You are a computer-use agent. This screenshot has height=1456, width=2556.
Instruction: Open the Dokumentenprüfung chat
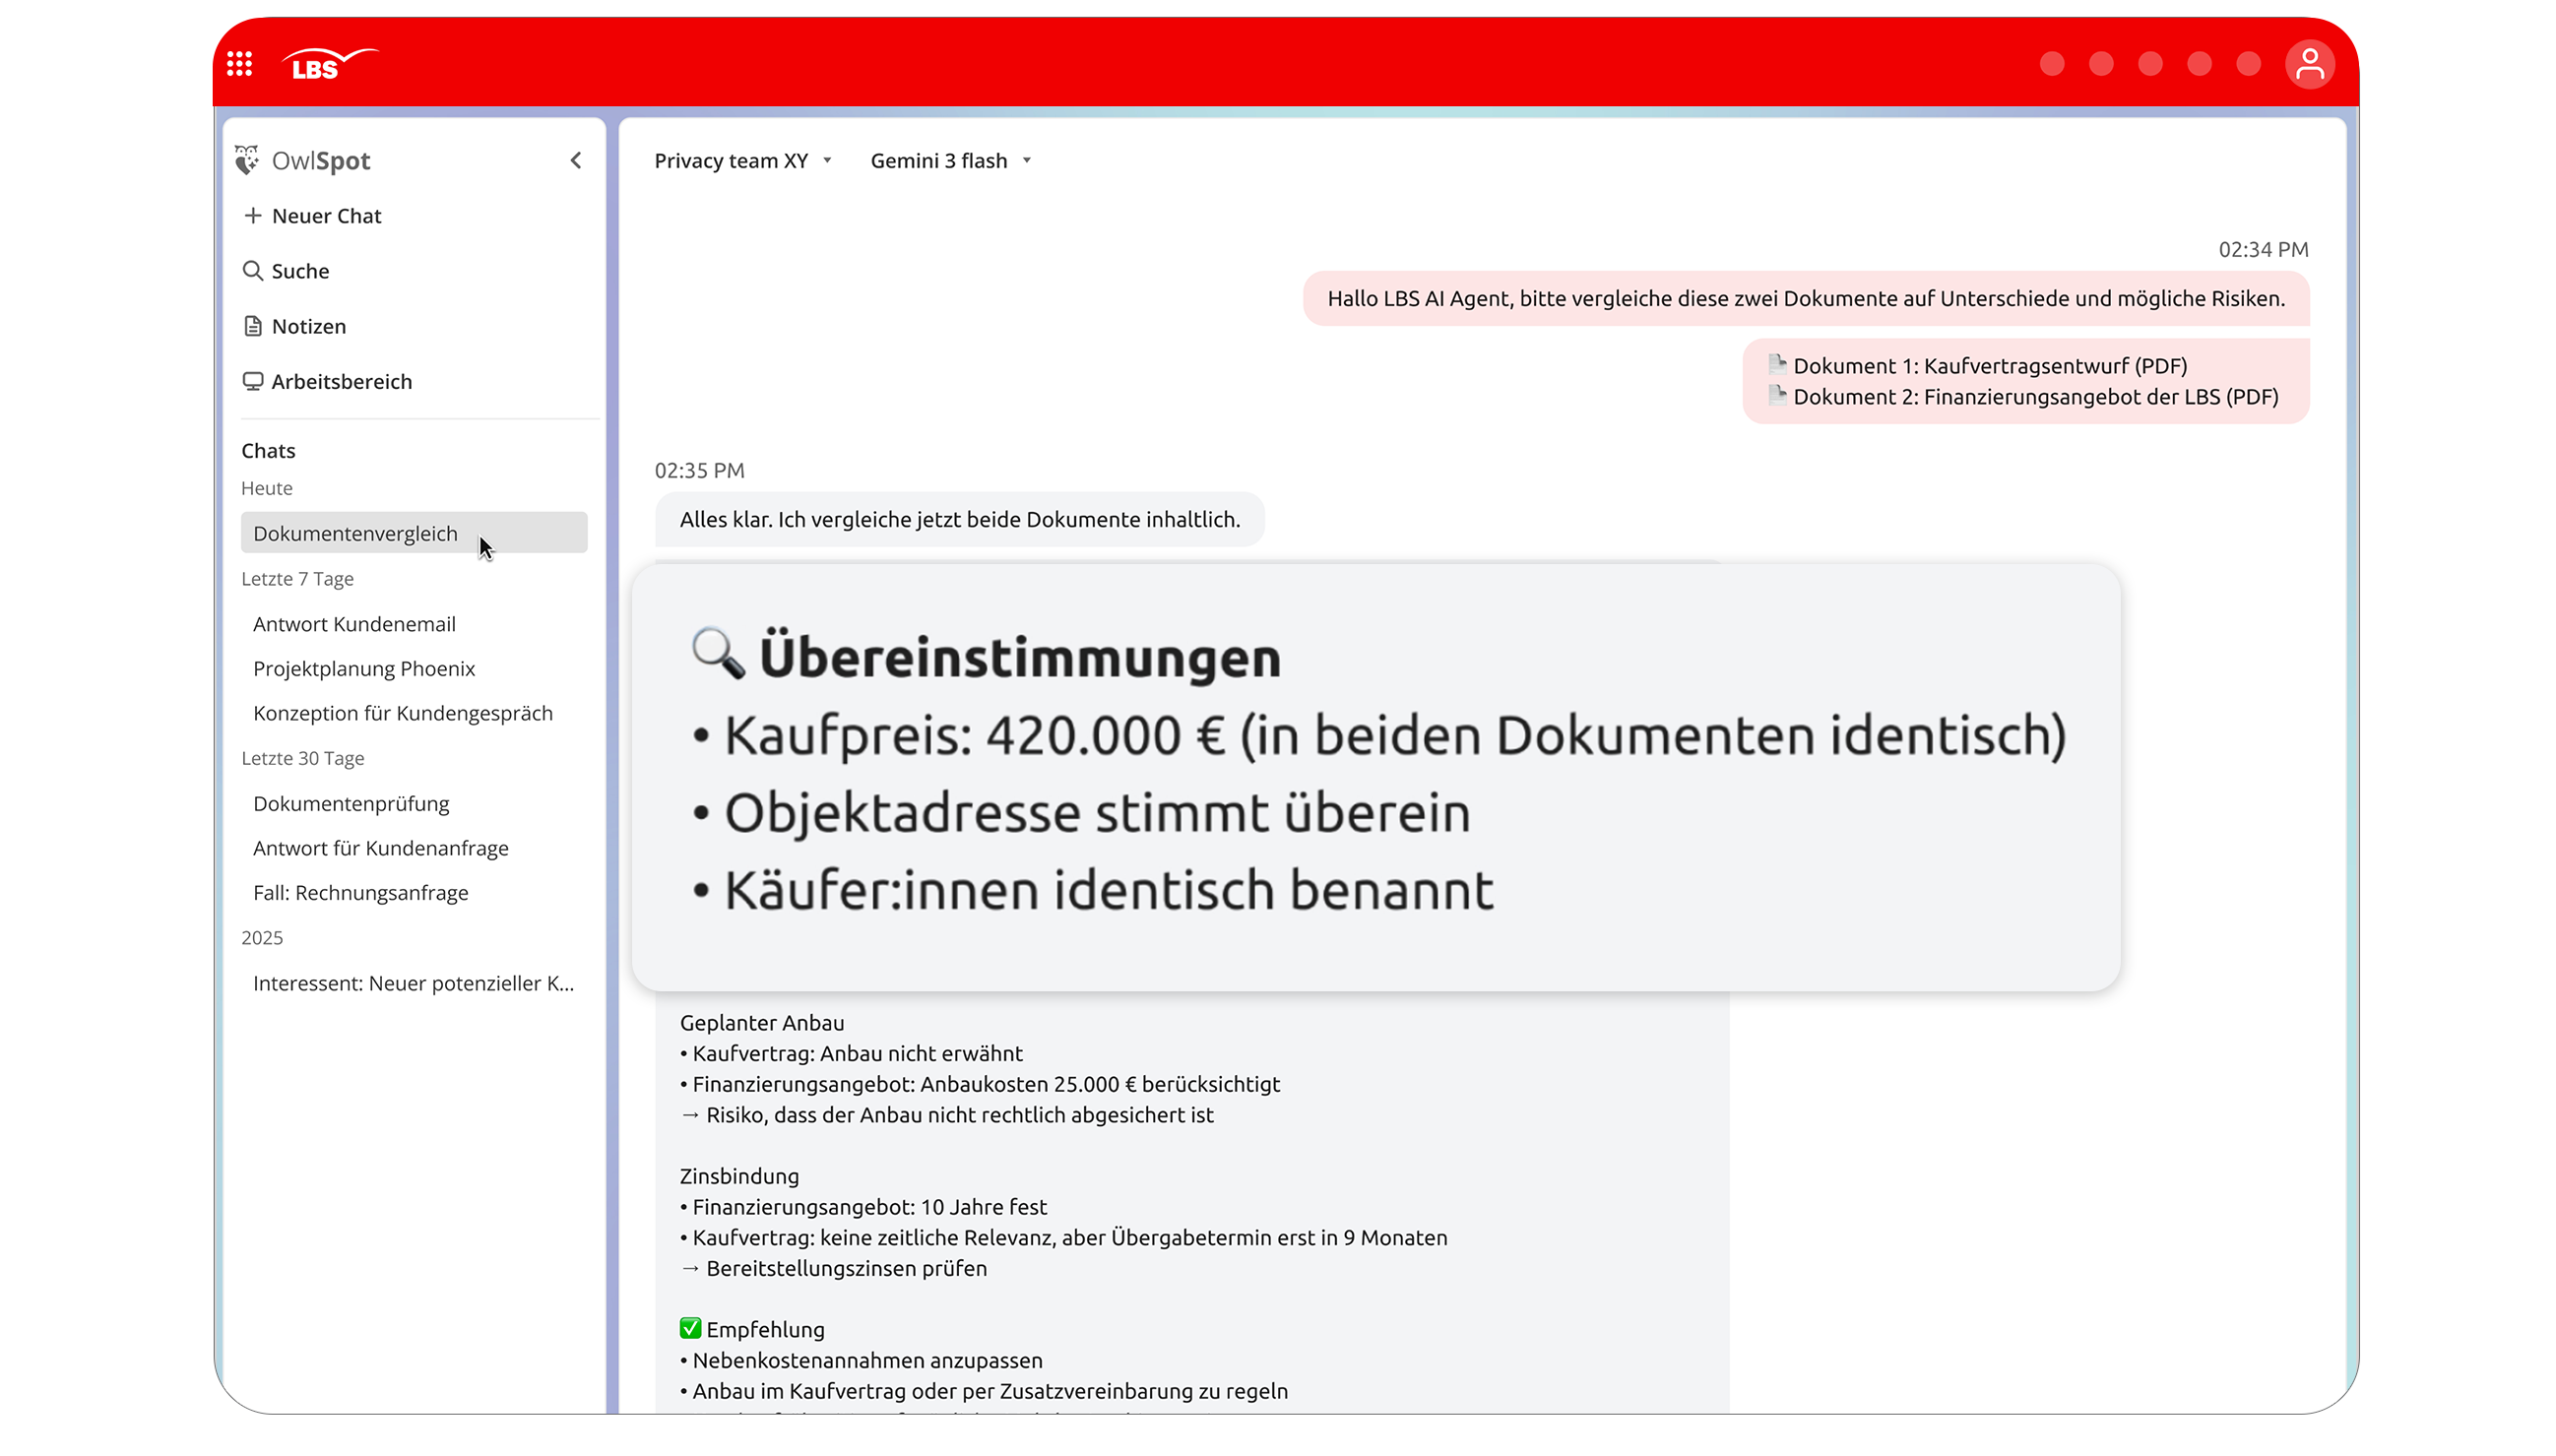[351, 804]
